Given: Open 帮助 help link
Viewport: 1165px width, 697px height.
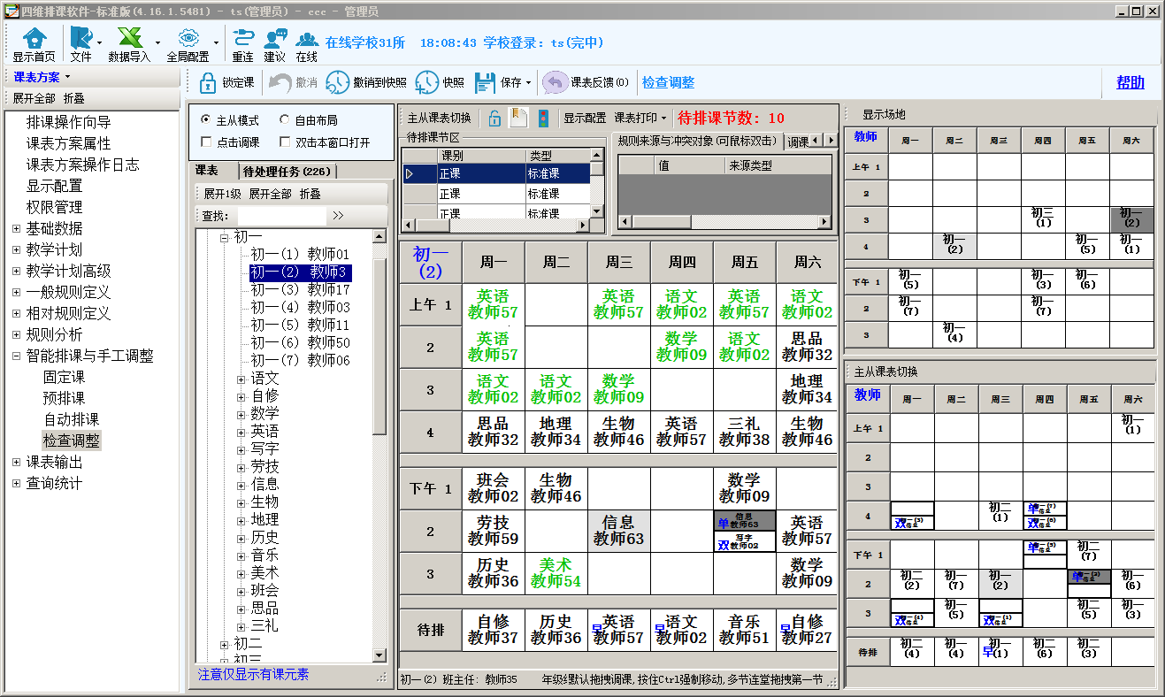Looking at the screenshot, I should (1131, 82).
